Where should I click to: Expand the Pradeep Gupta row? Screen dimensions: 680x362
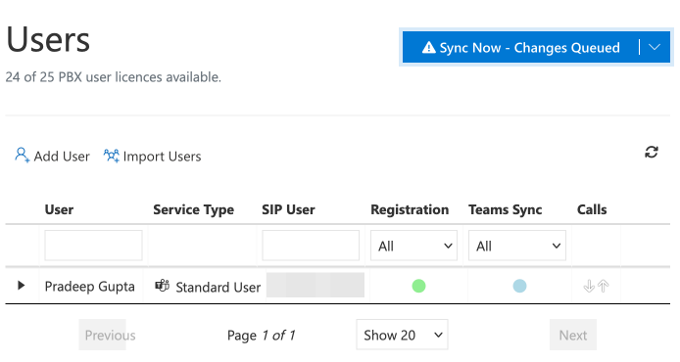click(21, 286)
